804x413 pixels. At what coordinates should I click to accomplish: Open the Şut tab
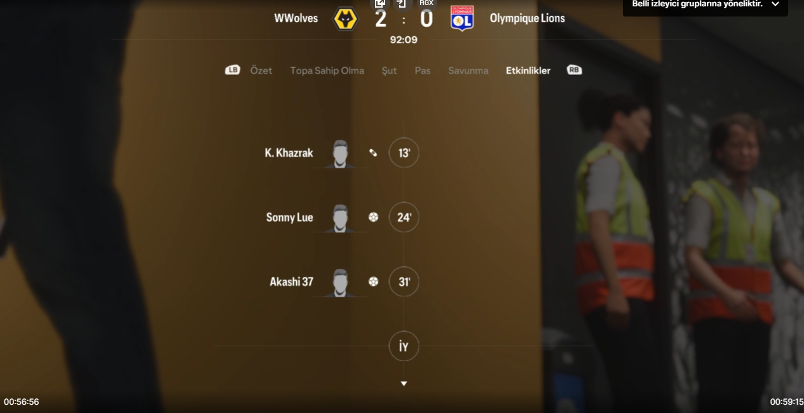(389, 71)
